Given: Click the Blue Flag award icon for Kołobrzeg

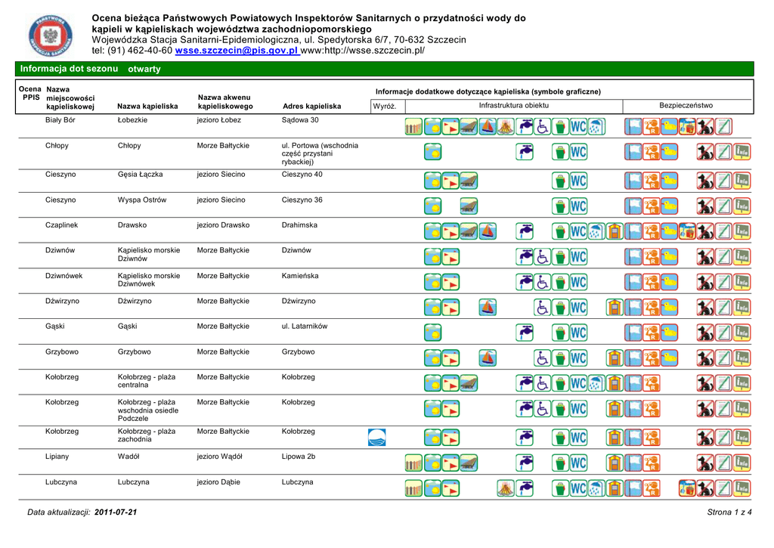Looking at the screenshot, I should [x=376, y=436].
